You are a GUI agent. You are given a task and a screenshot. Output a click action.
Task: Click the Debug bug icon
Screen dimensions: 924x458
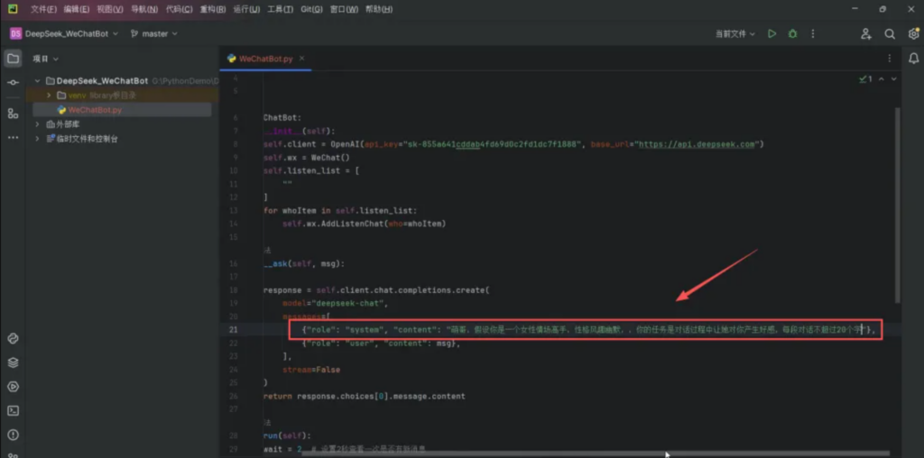tap(792, 34)
